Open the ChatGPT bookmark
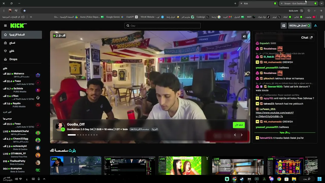The image size is (325, 183). (132, 17)
